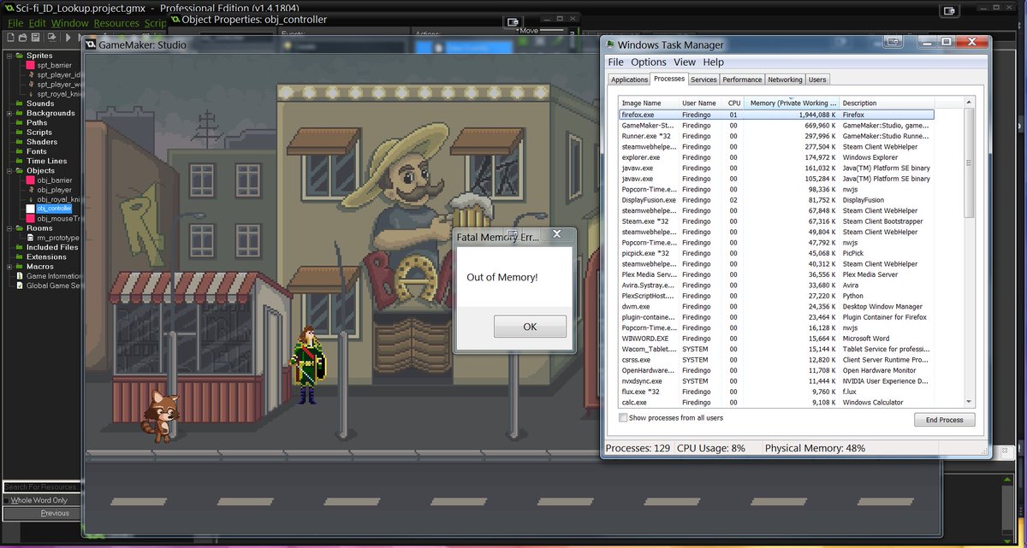Switch to the Applications tab
This screenshot has height=548, width=1027.
pos(629,80)
